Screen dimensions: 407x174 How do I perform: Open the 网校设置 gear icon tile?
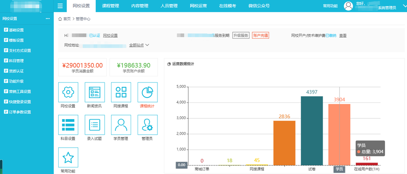click(68, 92)
